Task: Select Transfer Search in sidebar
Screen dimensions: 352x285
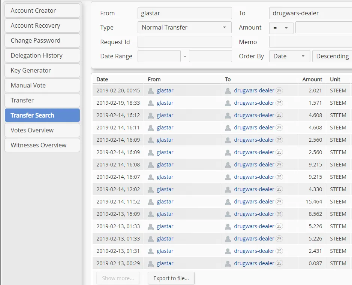Action: click(x=42, y=115)
